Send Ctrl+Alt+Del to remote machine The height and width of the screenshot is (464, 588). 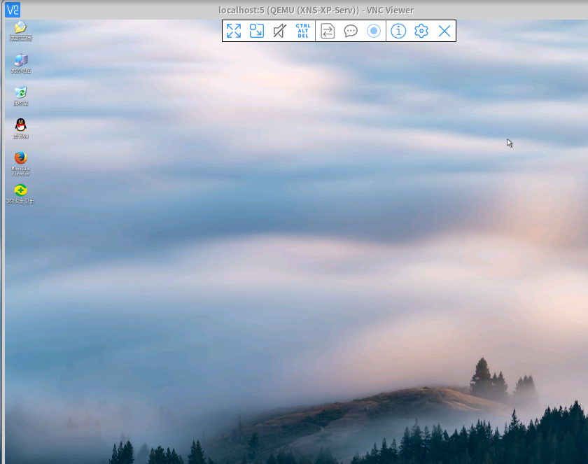point(303,31)
